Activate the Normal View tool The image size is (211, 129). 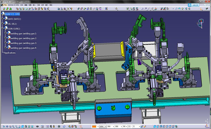coord(19,126)
